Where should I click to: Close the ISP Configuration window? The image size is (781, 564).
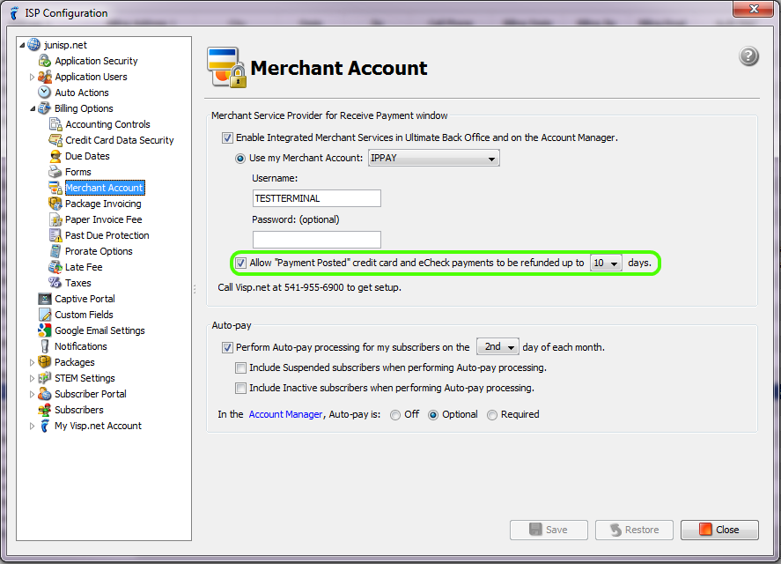(754, 9)
